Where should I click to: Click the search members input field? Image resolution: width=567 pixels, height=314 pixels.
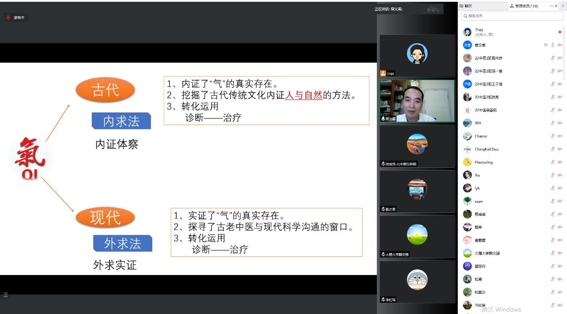pyautogui.click(x=512, y=16)
